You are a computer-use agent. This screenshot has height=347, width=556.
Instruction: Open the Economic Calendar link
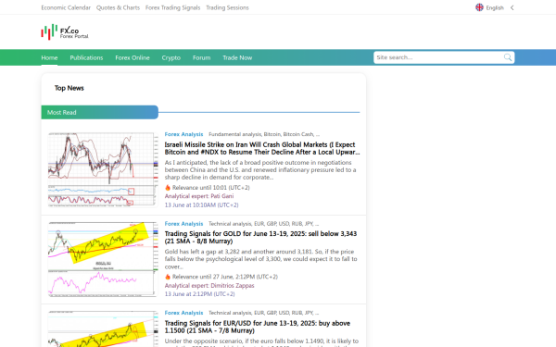[x=66, y=7]
